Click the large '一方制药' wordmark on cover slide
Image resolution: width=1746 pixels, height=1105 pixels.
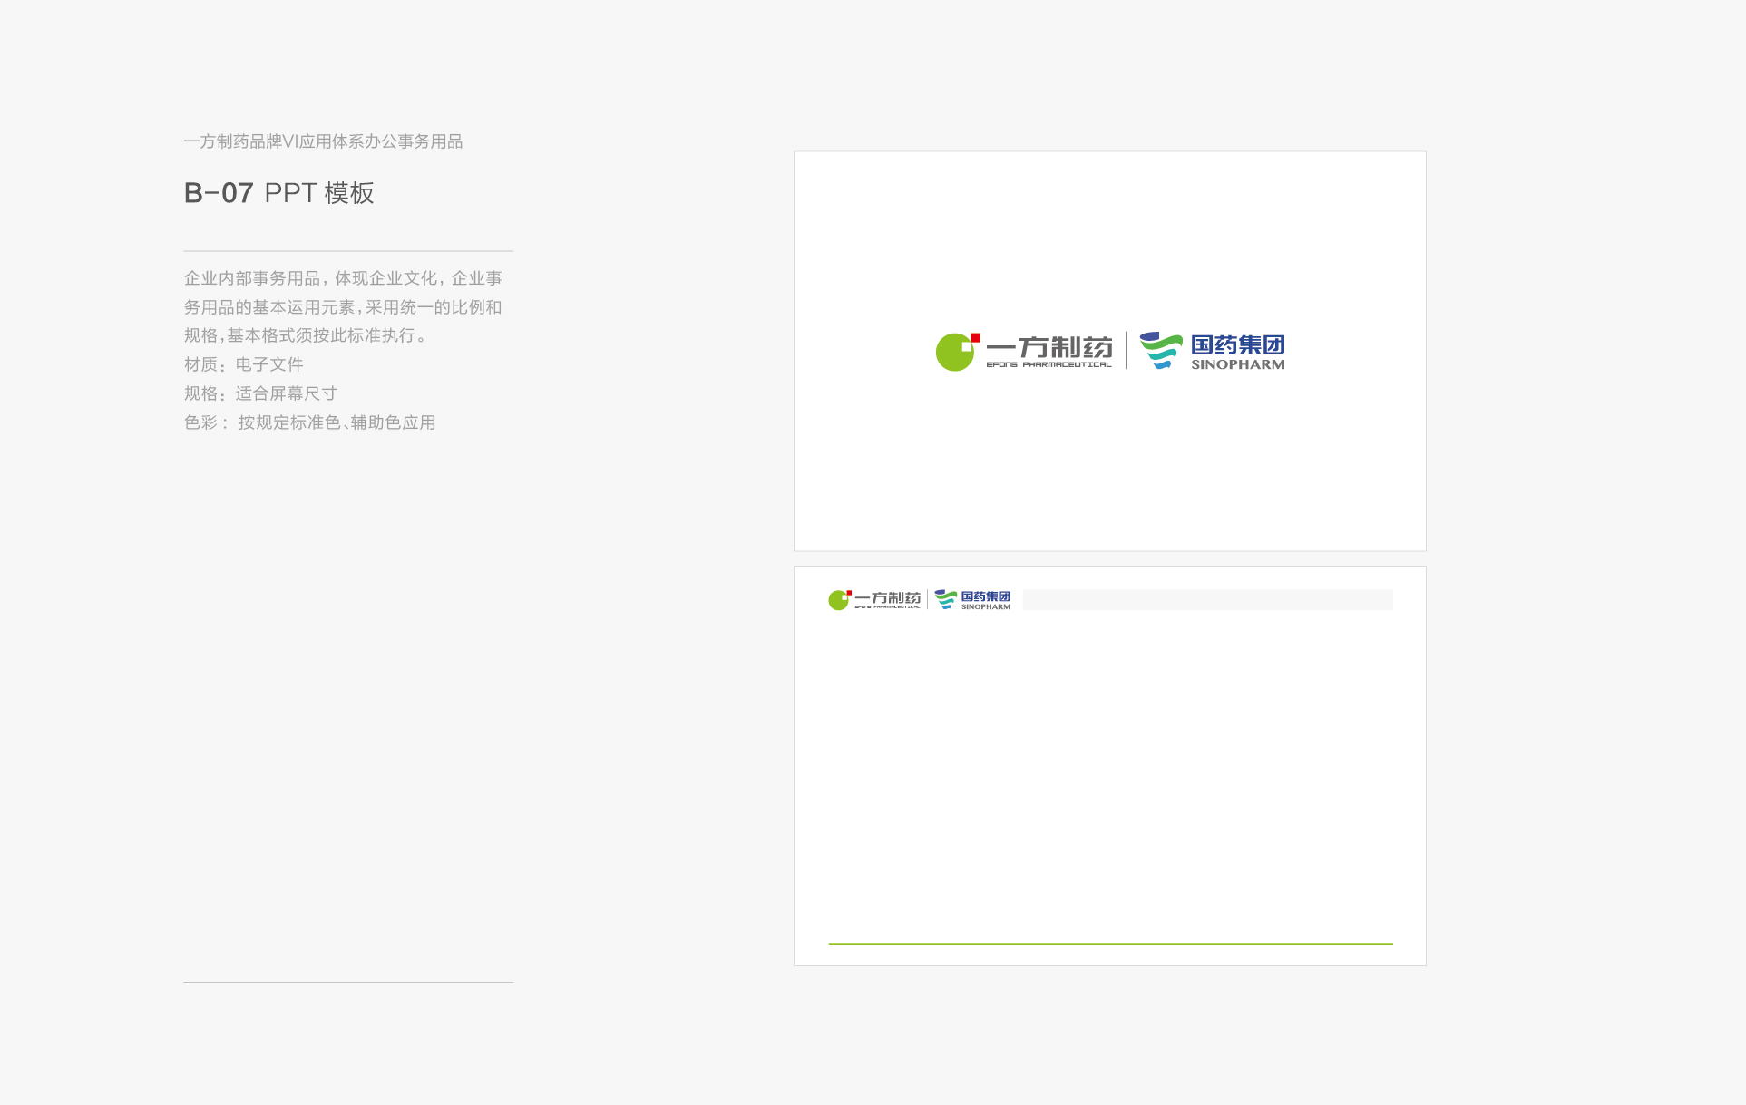coord(1049,347)
